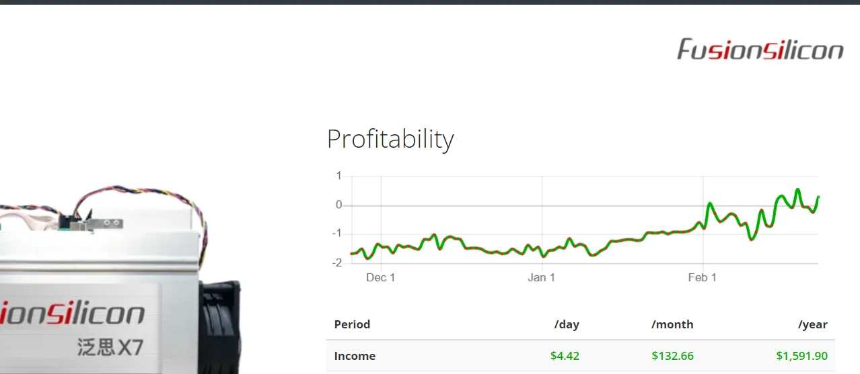The height and width of the screenshot is (374, 860).
Task: Click the $4.42 daily income value
Action: [565, 356]
